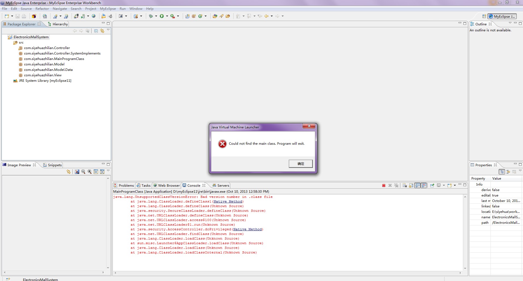Click the green Run button in toolbar
Screen dimensions: 523x281
point(162,16)
